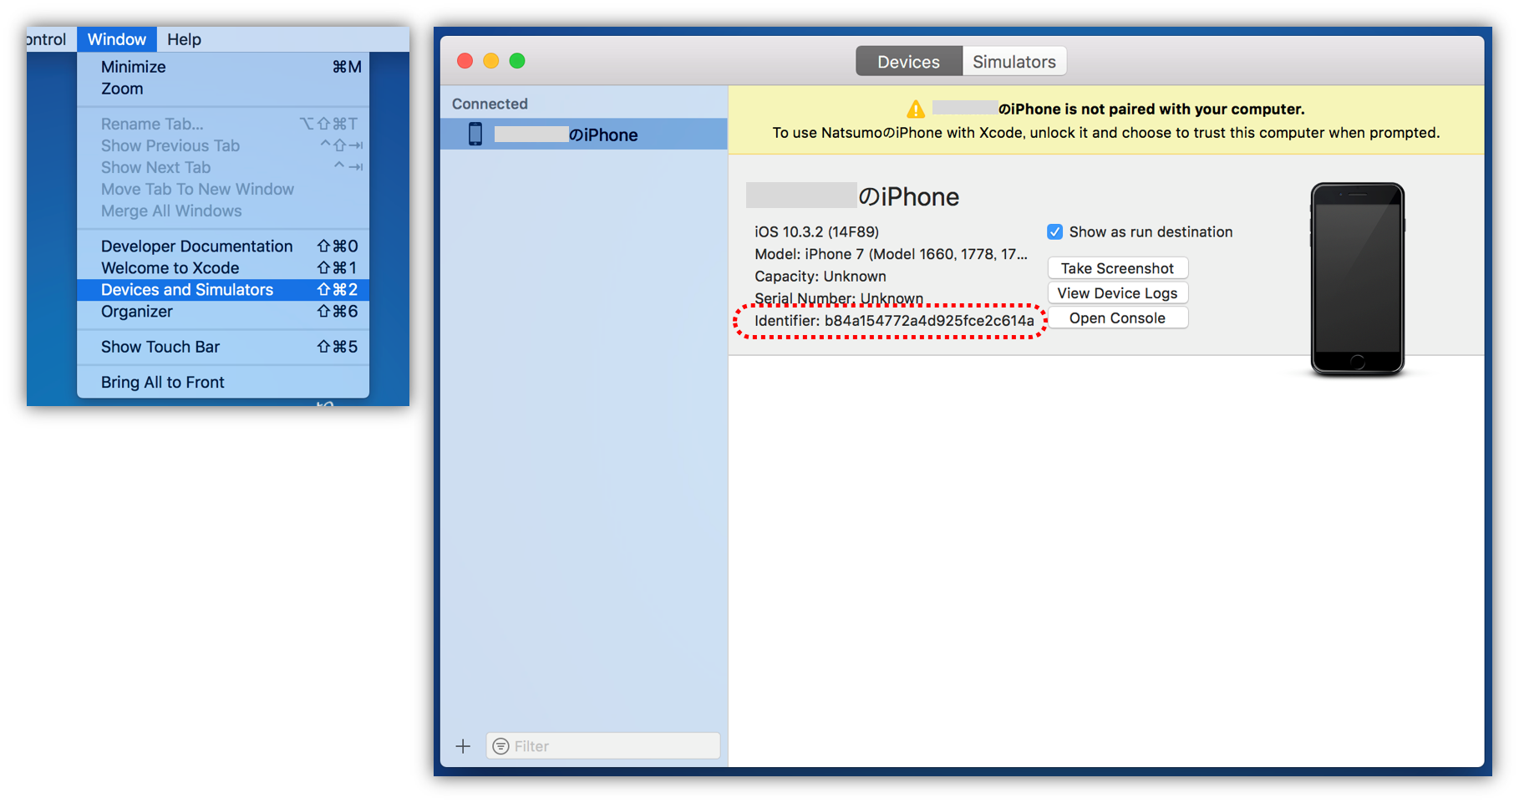Click the Take Screenshot button
1519x803 pixels.
[1117, 268]
